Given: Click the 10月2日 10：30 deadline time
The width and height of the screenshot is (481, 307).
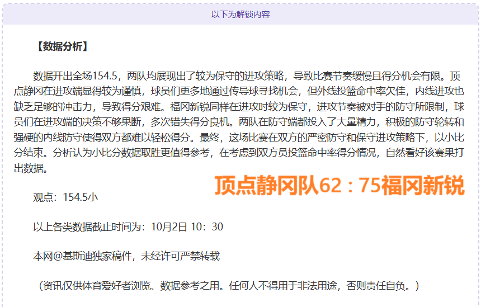Looking at the screenshot, I should [187, 226].
